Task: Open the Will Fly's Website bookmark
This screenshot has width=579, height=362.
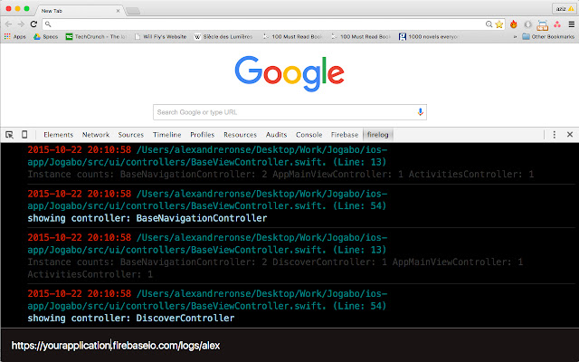Action: pyautogui.click(x=161, y=36)
